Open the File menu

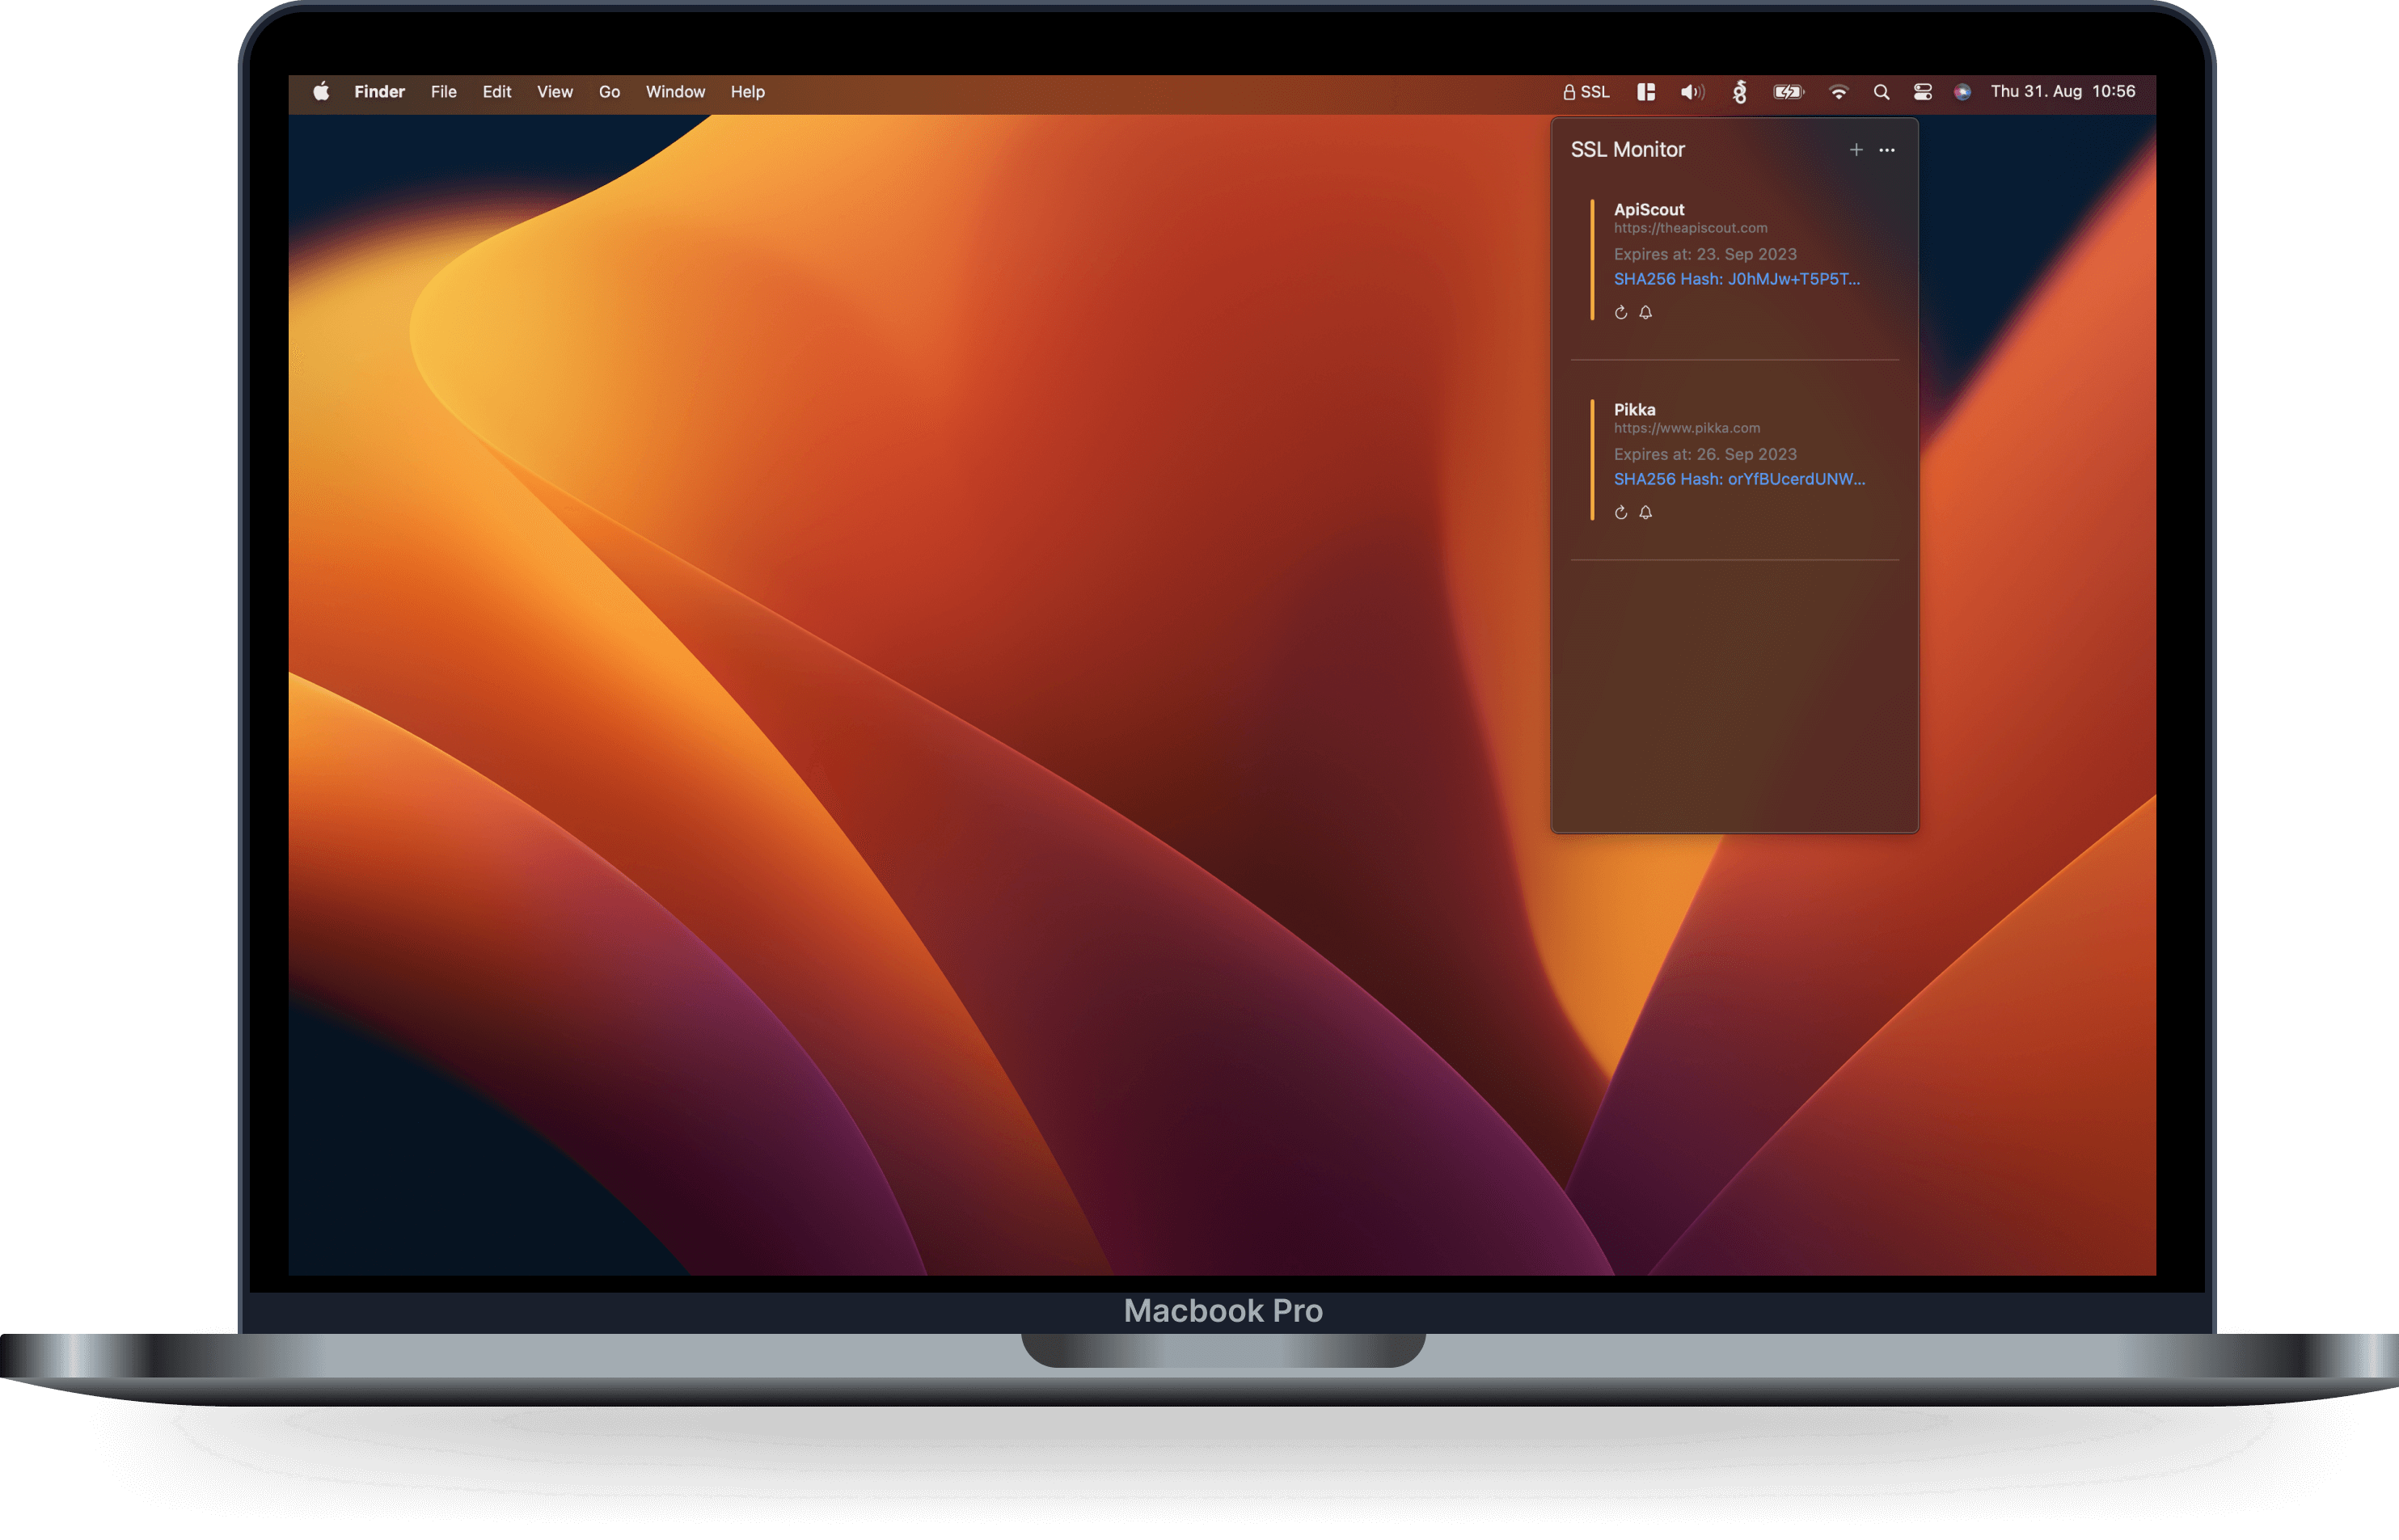443,92
